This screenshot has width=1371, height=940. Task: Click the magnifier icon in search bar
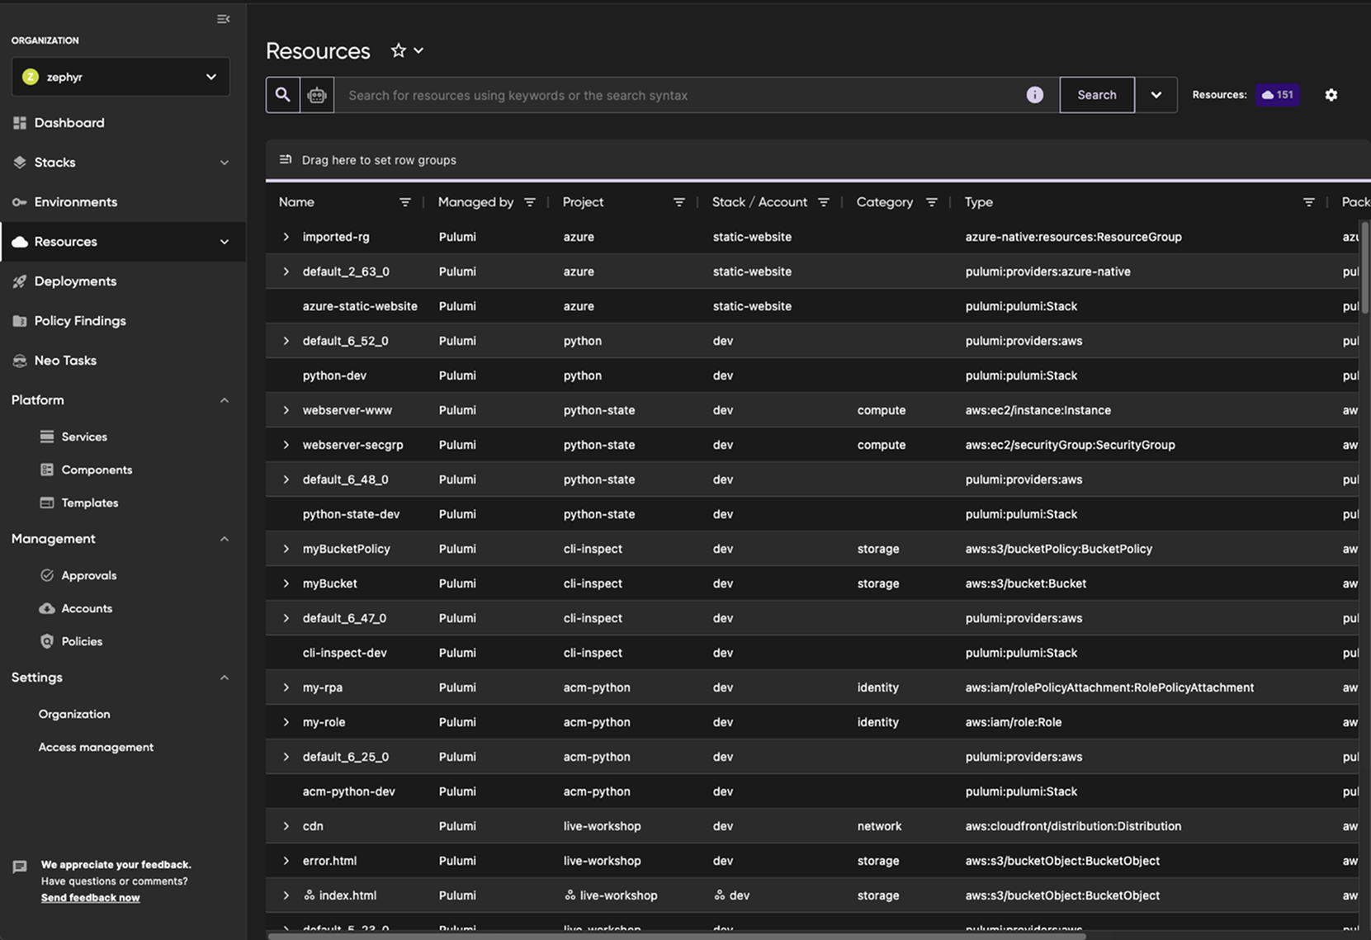[282, 95]
